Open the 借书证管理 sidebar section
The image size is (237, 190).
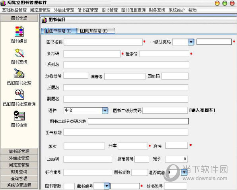tap(19, 151)
